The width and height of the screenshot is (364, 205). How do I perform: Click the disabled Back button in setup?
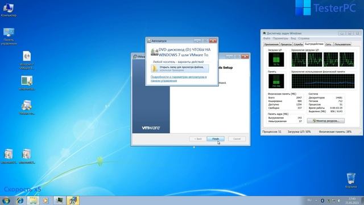pos(198,139)
